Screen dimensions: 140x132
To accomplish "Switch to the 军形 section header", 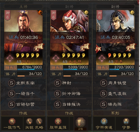I will point(115,113).
